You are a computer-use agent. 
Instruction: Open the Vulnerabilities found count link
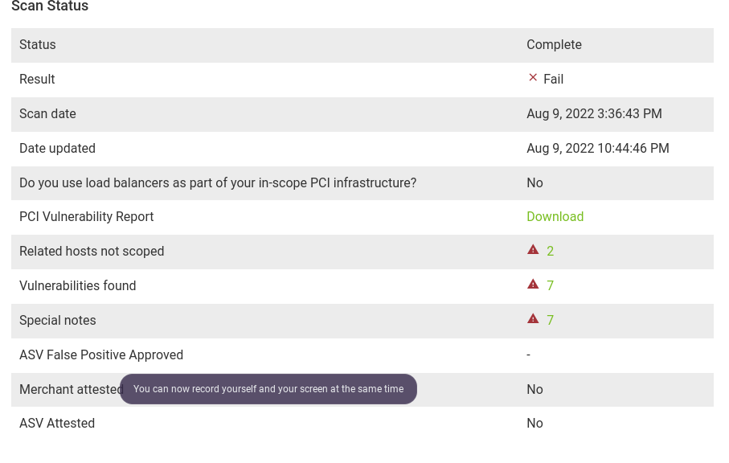click(x=551, y=286)
